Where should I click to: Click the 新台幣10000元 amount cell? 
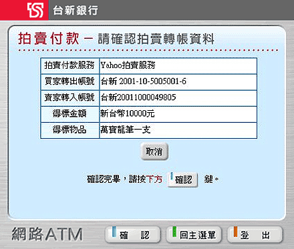pos(178,114)
